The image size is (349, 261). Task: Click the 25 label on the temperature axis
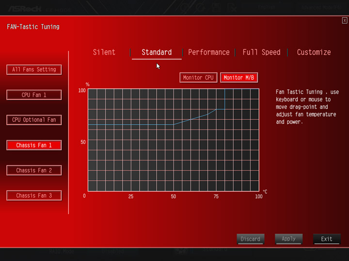(131, 196)
